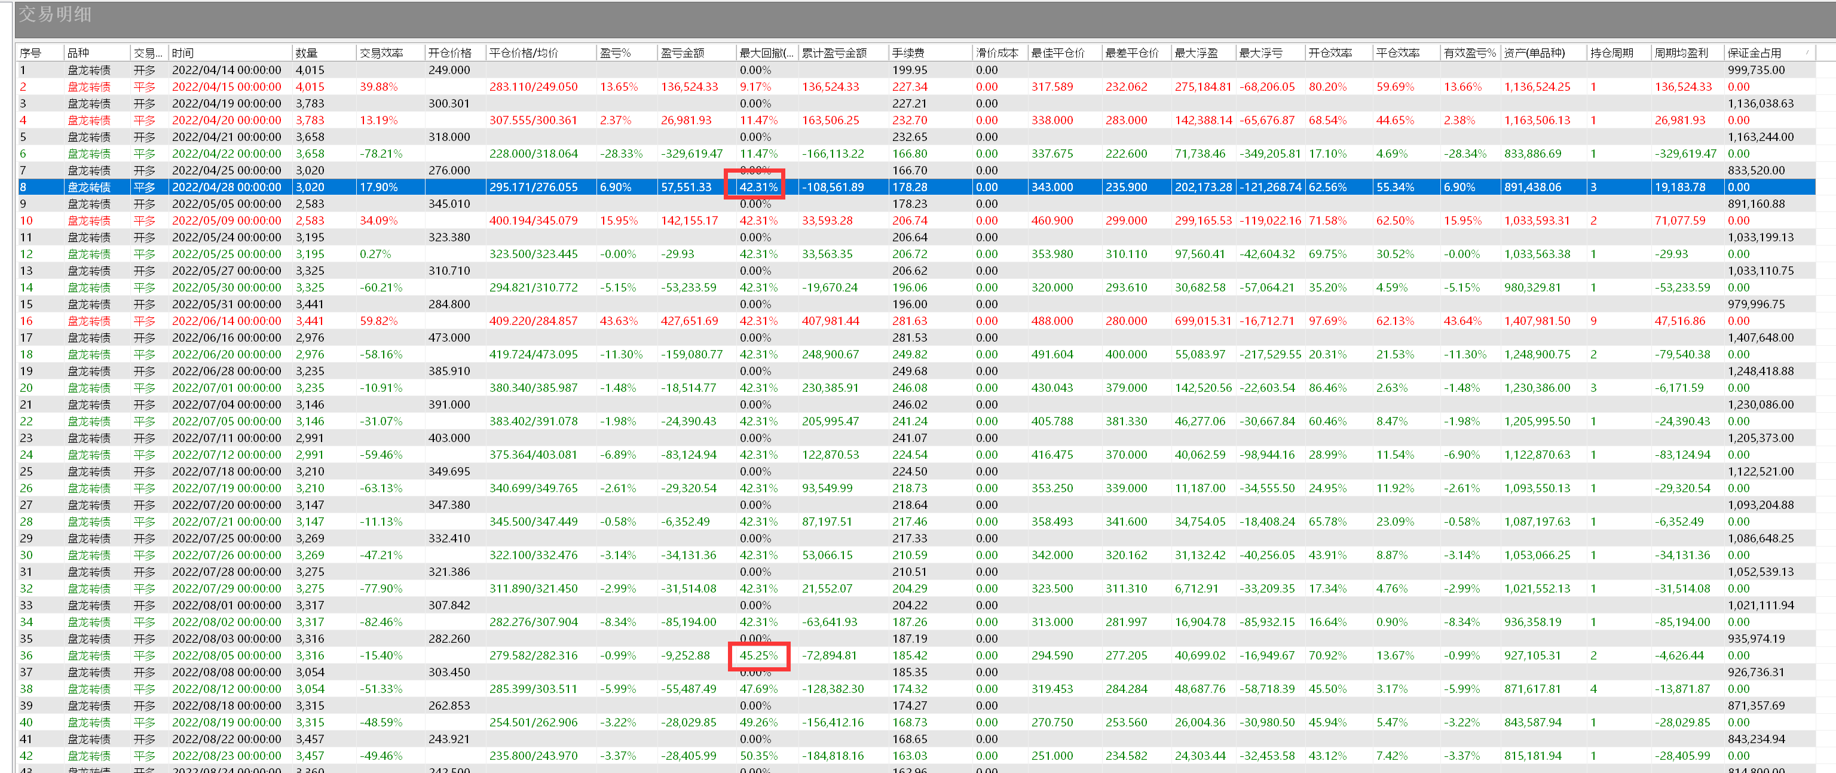Click asset value 891,438.06

(1532, 188)
